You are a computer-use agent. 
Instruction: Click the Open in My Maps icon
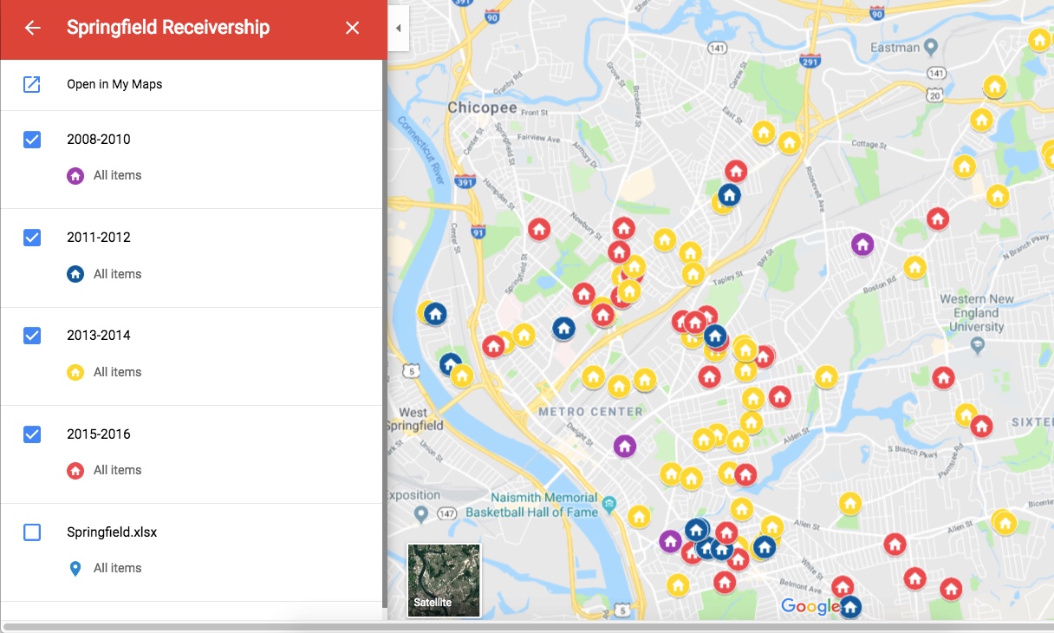(32, 84)
